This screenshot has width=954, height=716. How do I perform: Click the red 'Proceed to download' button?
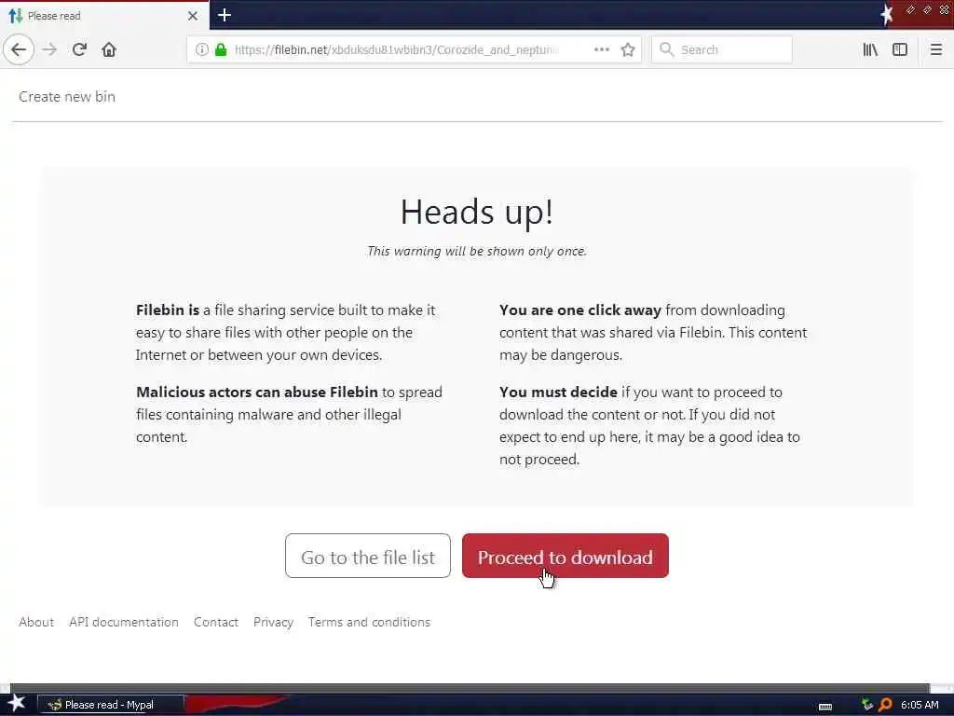point(566,556)
